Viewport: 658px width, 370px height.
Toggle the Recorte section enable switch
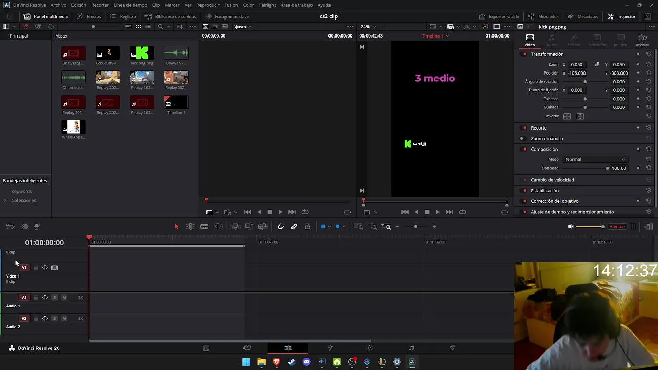[x=524, y=128]
